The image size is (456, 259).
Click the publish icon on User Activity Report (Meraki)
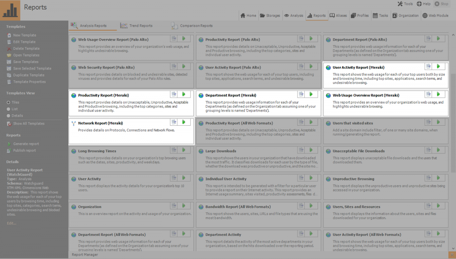point(429,66)
